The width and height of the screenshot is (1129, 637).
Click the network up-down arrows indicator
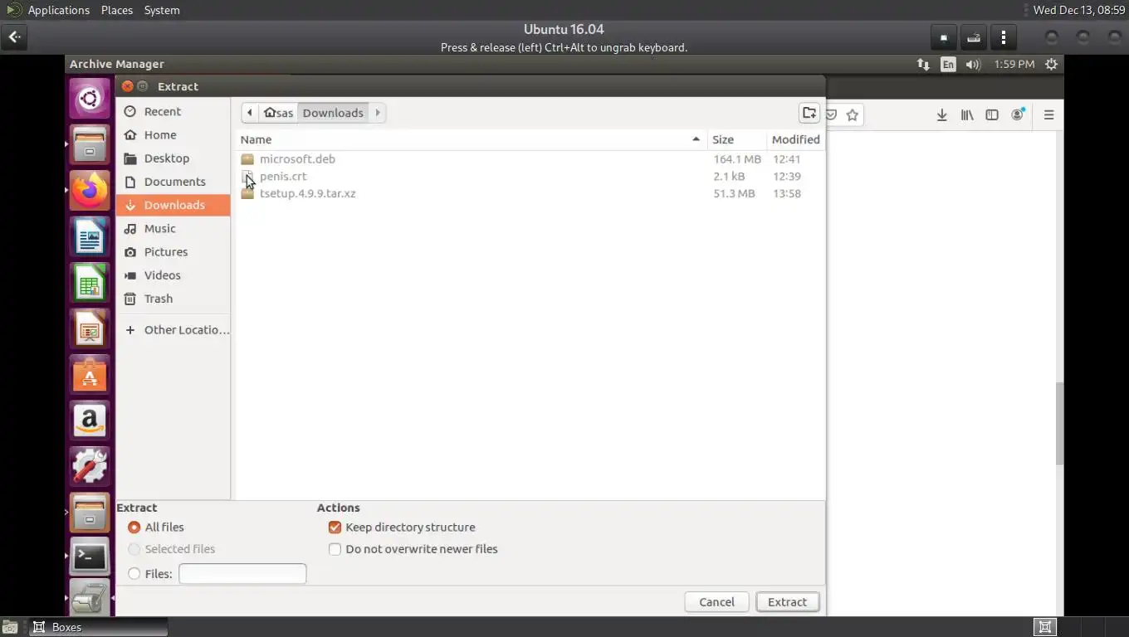(923, 65)
